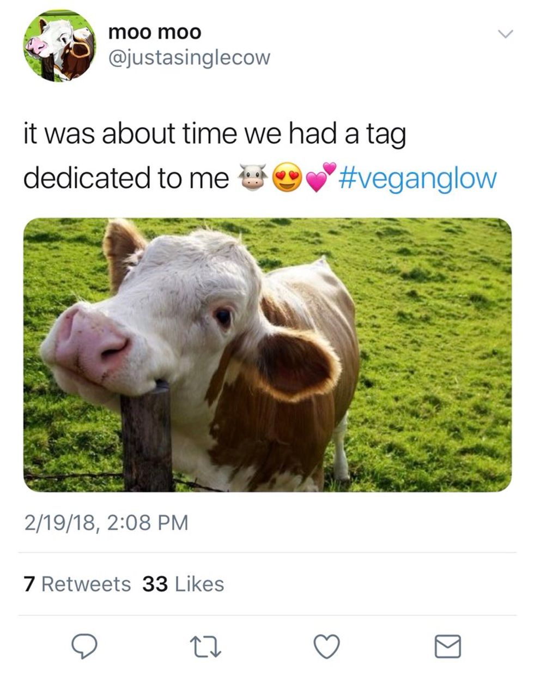
Task: Open the "moo moo" display name
Action: pyautogui.click(x=155, y=32)
